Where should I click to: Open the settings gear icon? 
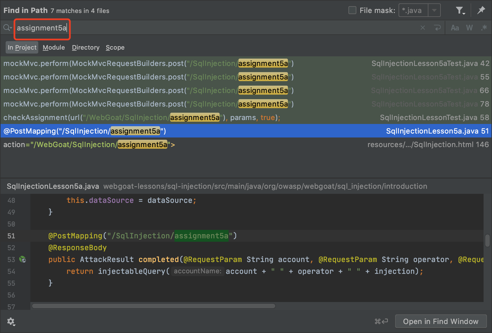(x=11, y=321)
